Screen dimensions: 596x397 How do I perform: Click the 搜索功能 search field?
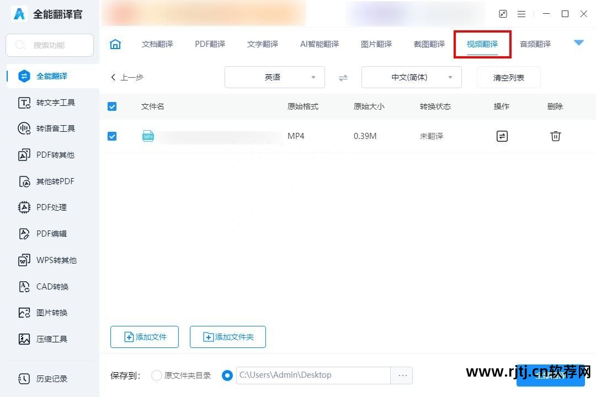pyautogui.click(x=50, y=45)
